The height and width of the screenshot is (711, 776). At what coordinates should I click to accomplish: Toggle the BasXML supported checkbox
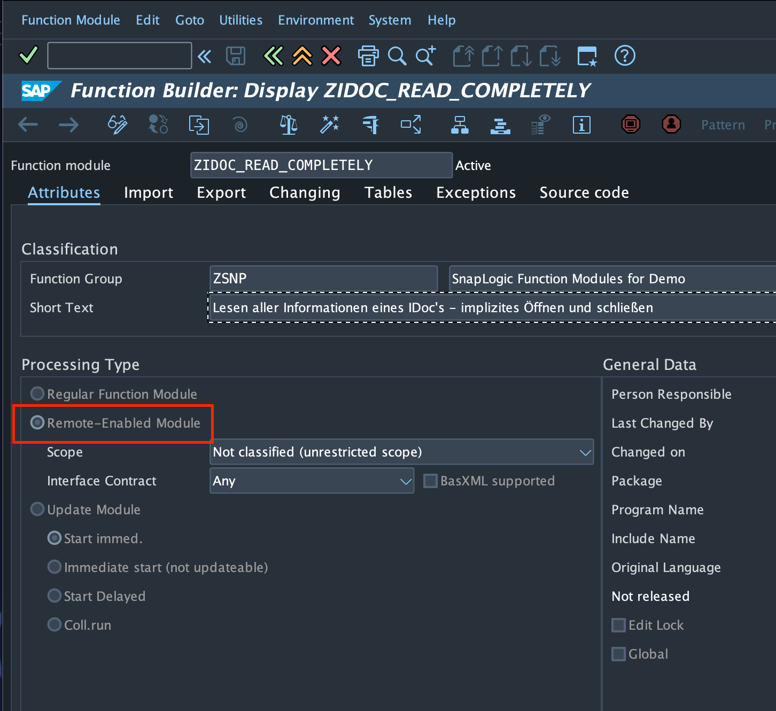tap(430, 481)
